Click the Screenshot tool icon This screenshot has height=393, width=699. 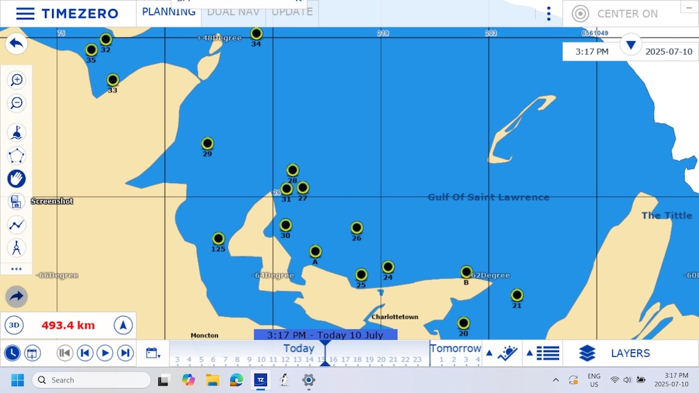17,202
